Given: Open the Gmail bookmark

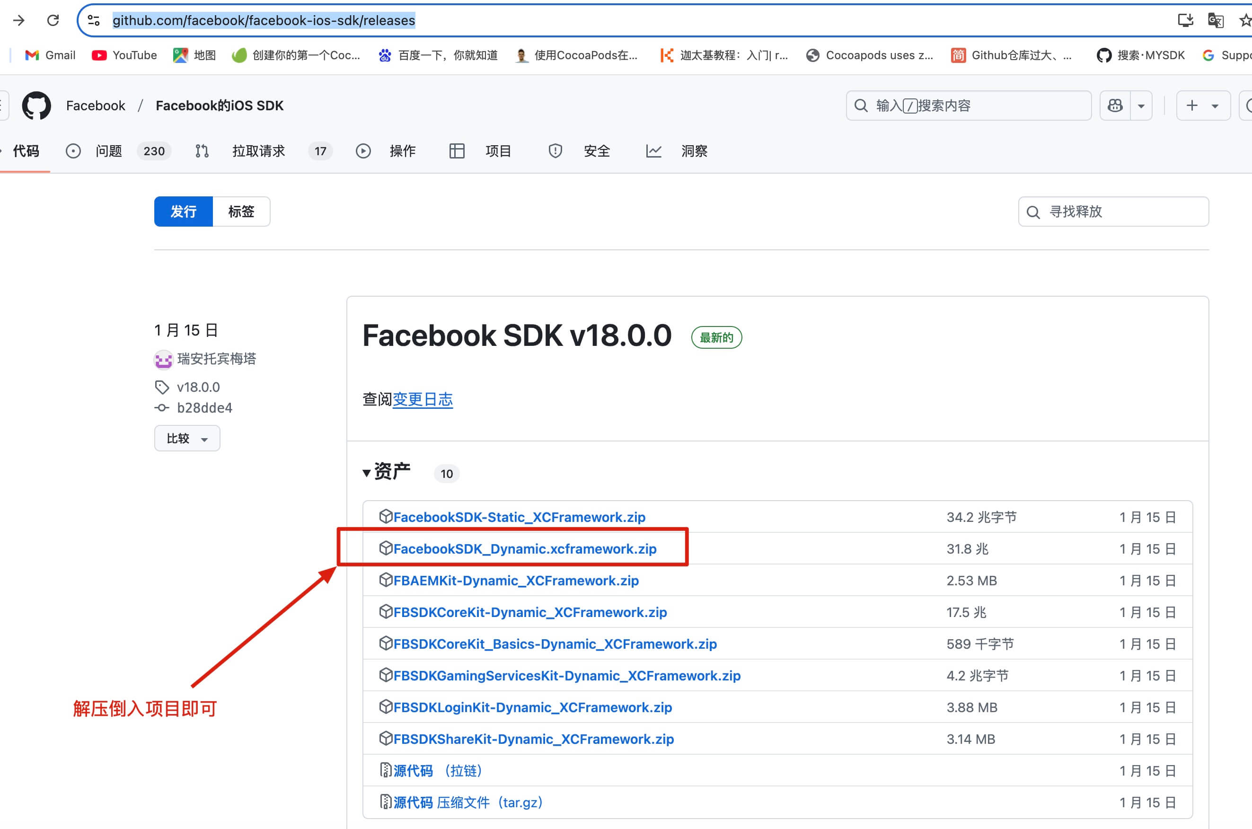Looking at the screenshot, I should (50, 55).
